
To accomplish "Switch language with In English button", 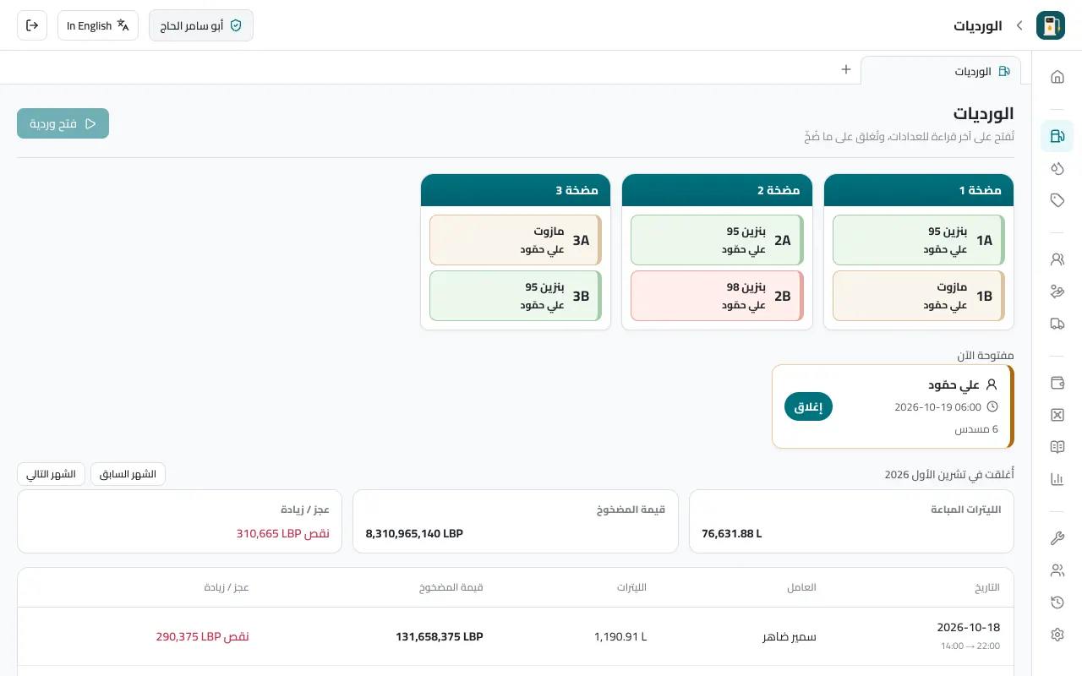I will [x=98, y=25].
